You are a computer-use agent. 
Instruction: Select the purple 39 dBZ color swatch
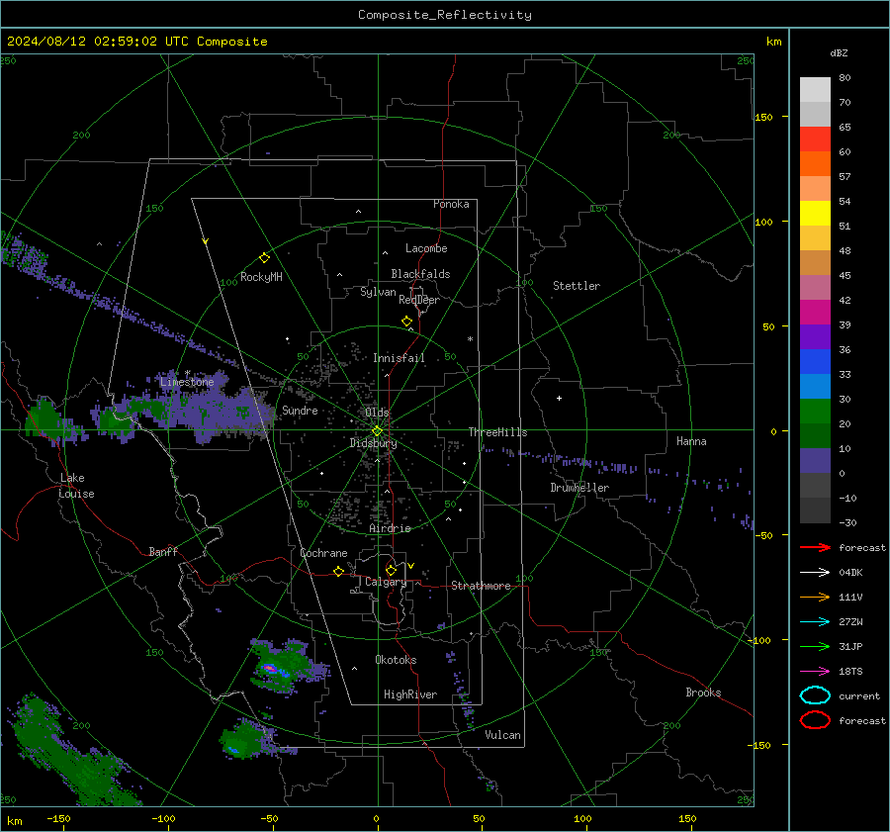coord(815,336)
